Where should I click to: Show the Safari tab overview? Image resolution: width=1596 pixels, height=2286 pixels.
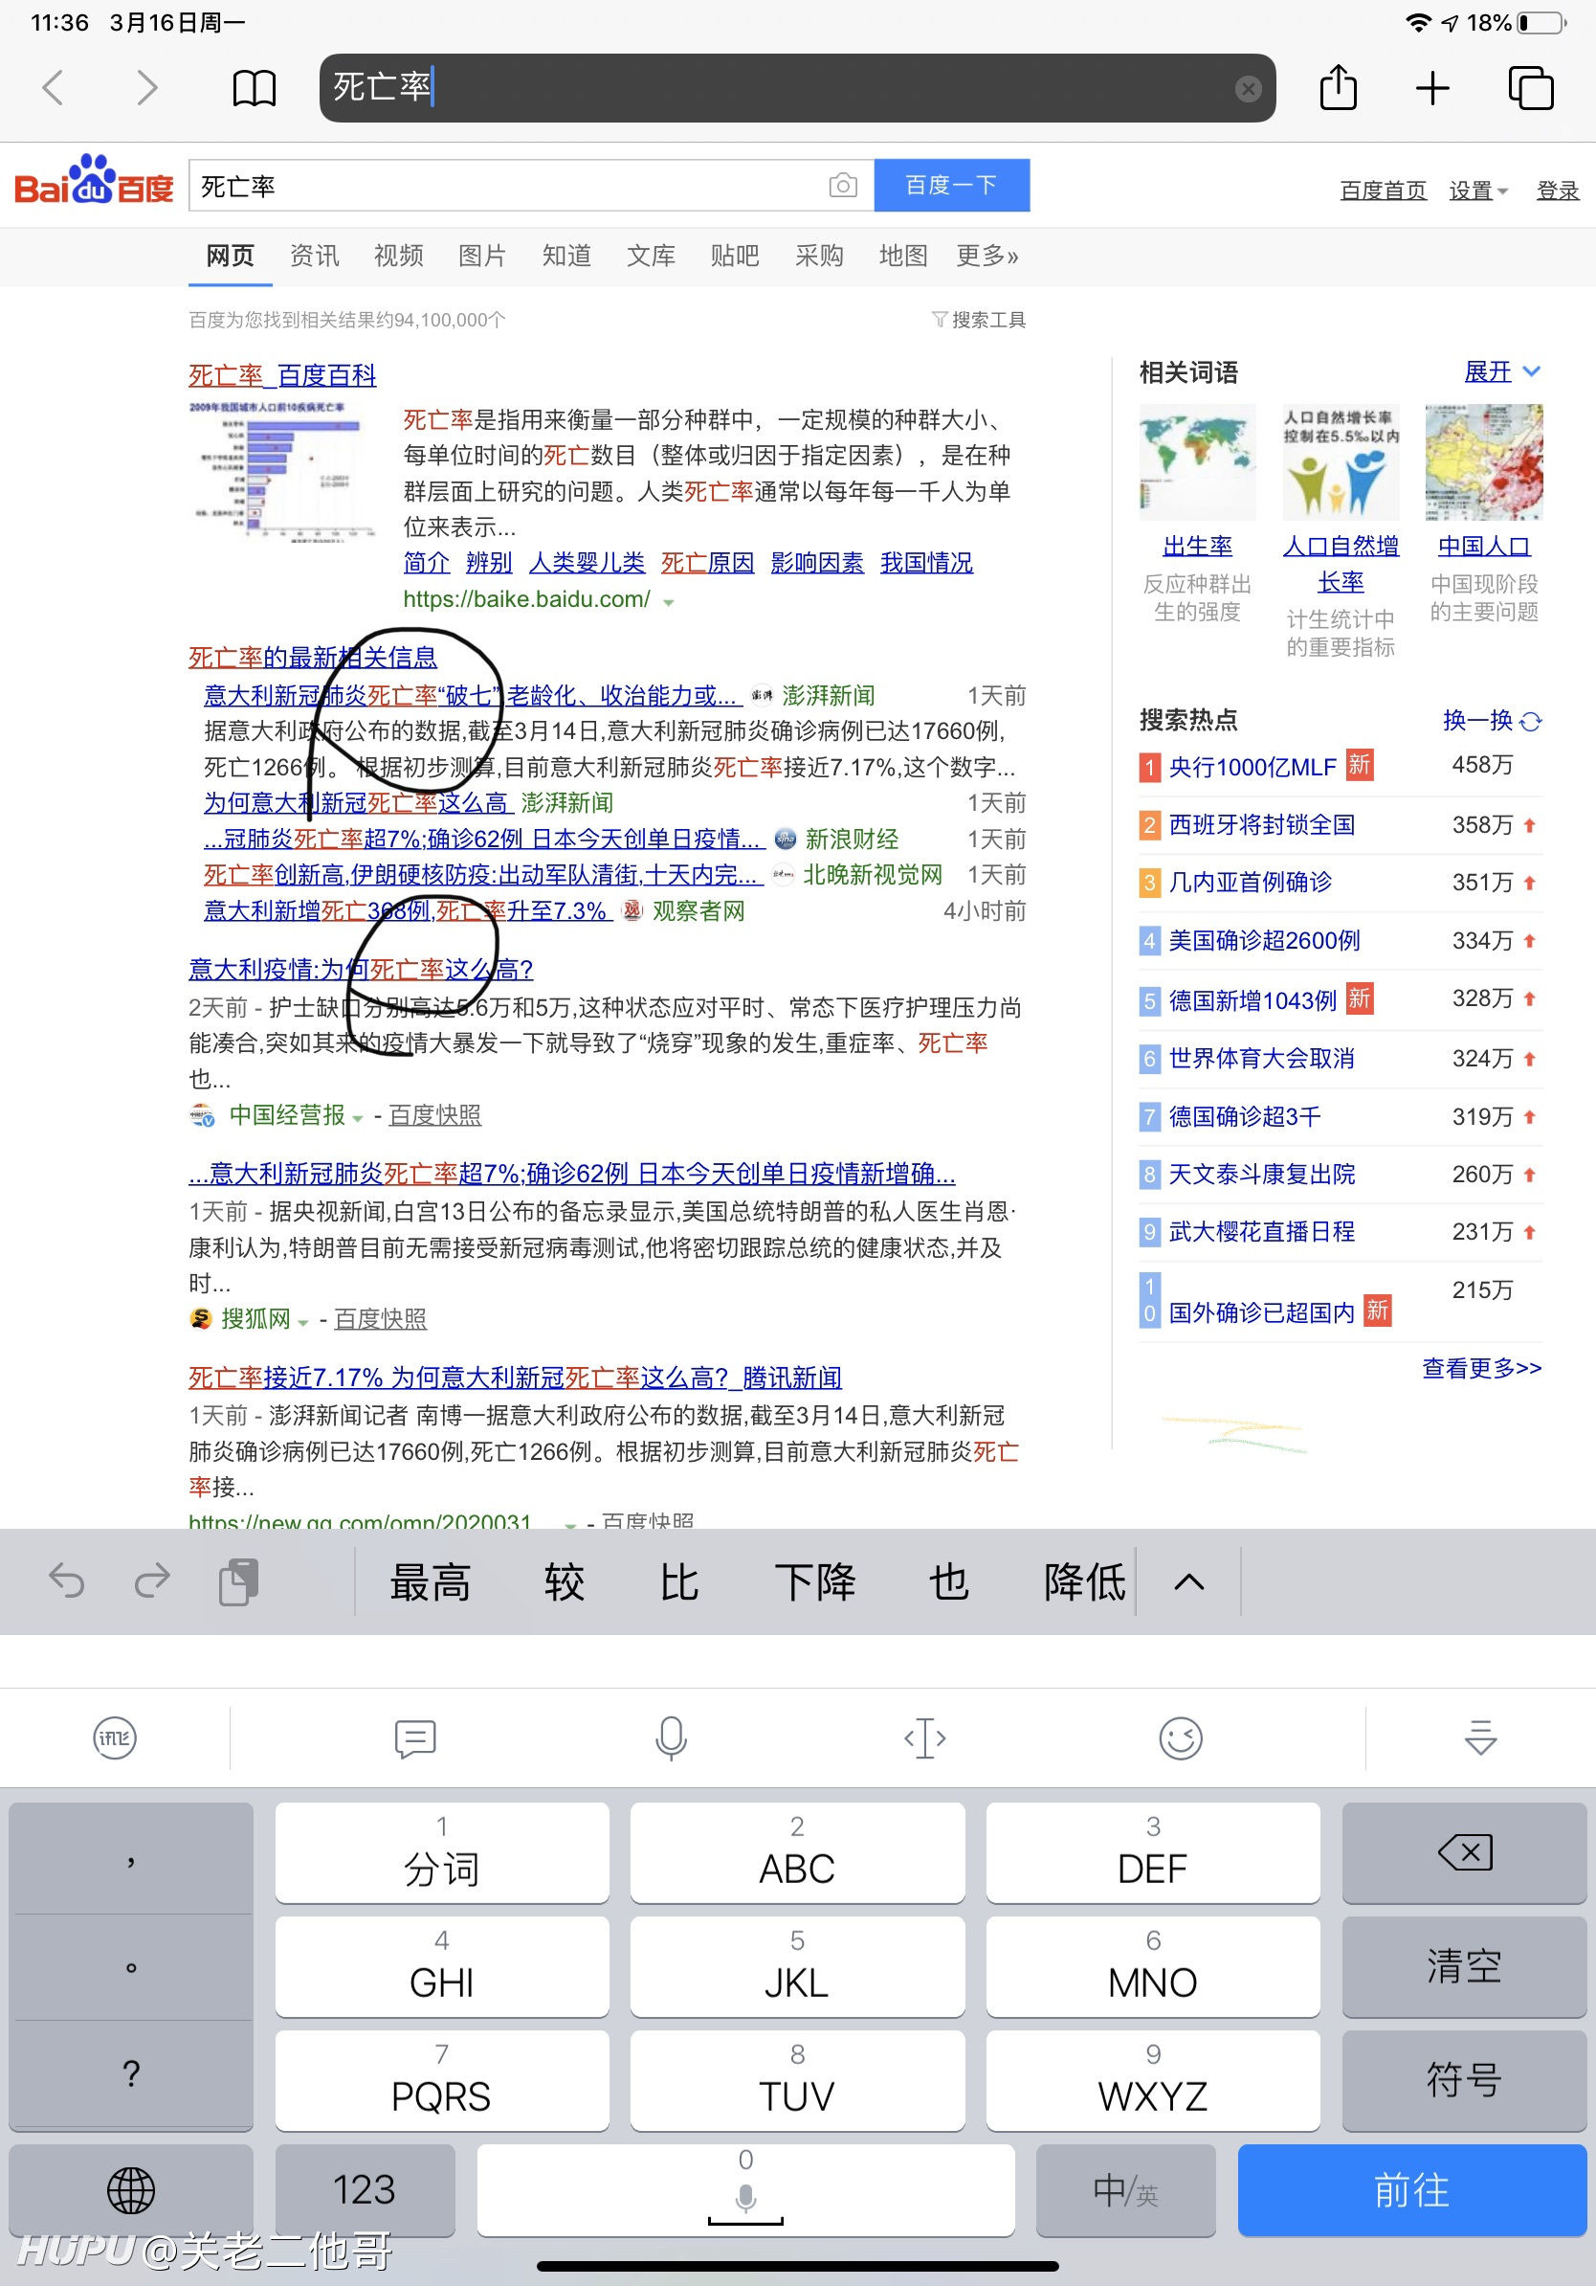[1530, 89]
